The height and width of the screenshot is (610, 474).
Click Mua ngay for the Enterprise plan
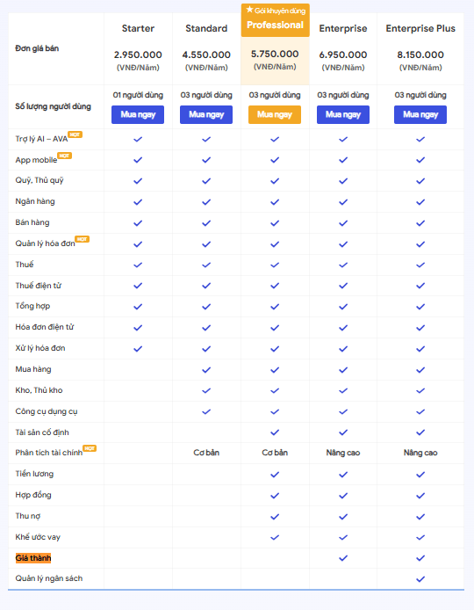click(x=343, y=115)
